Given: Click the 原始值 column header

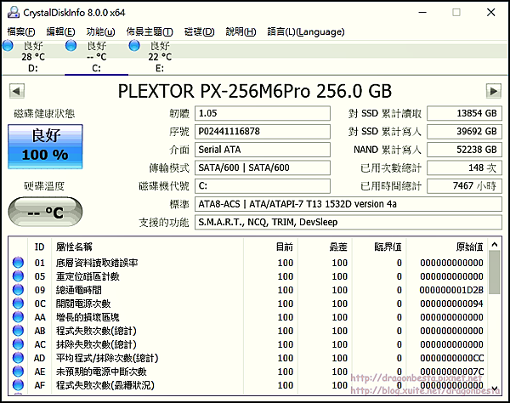Looking at the screenshot, I should pyautogui.click(x=447, y=247).
